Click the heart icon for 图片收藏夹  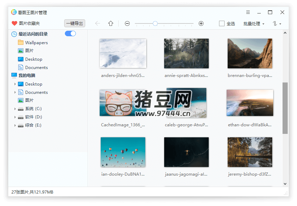[14, 23]
